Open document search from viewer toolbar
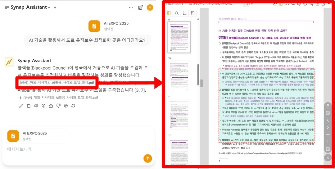Viewport: 335px width, 169px height. (293, 4)
